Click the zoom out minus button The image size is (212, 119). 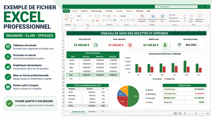(189, 113)
